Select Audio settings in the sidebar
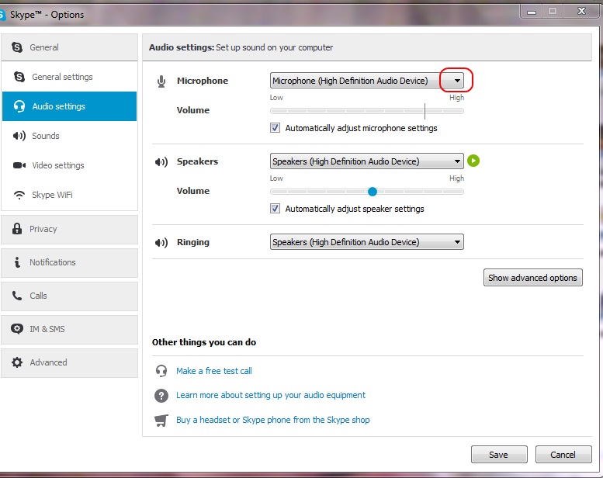The height and width of the screenshot is (478, 603). [69, 106]
